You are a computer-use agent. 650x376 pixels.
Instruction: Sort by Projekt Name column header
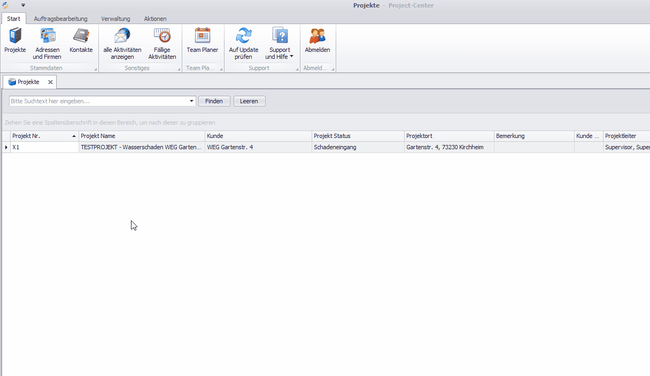point(142,136)
